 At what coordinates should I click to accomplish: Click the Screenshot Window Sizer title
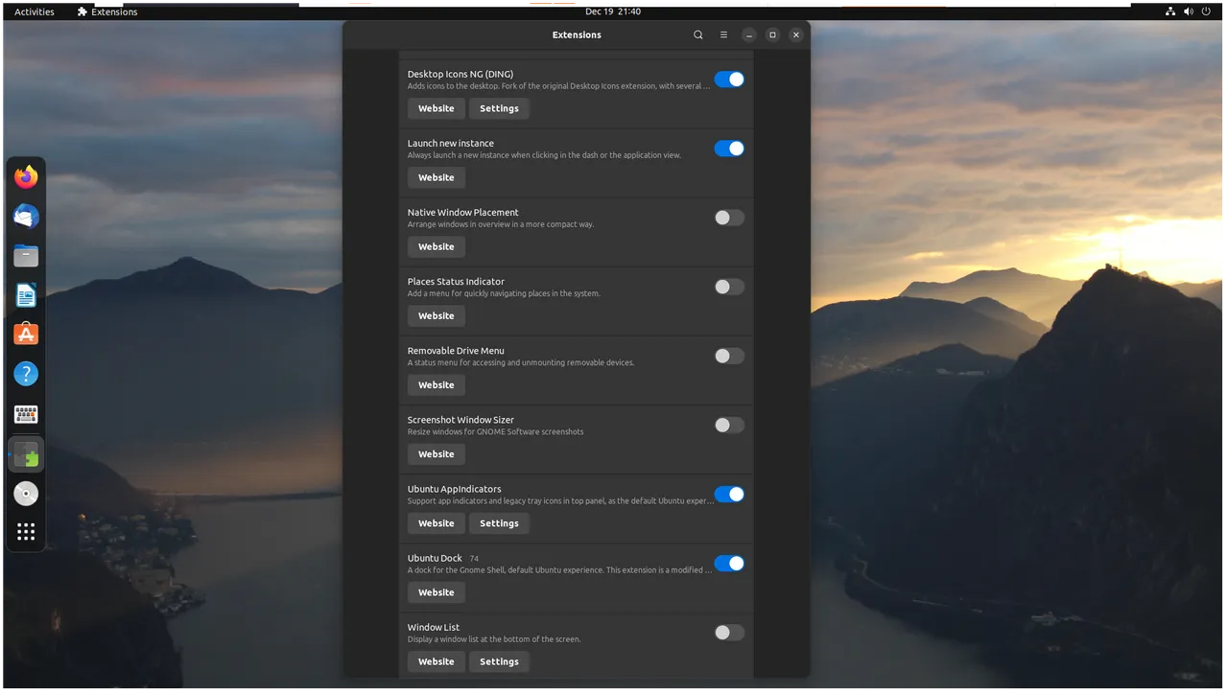(460, 420)
